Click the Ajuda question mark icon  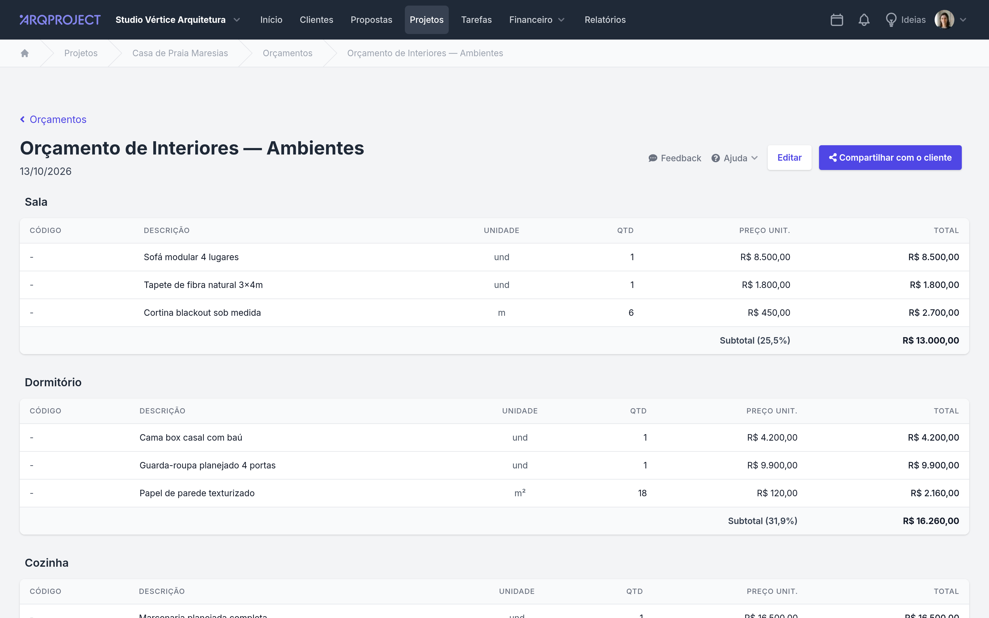715,158
